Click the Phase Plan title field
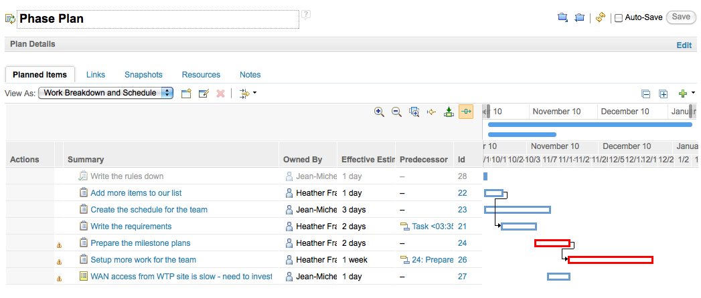 157,19
